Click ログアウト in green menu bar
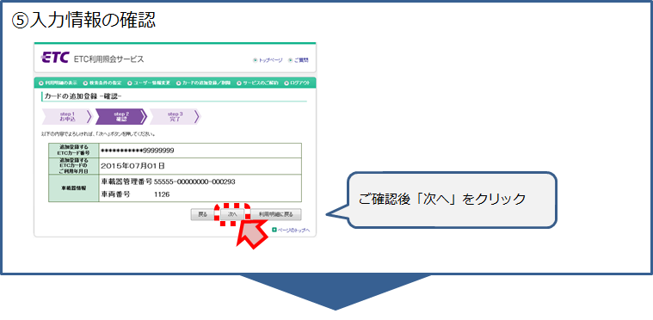Image resolution: width=653 pixels, height=320 pixels. tap(300, 83)
